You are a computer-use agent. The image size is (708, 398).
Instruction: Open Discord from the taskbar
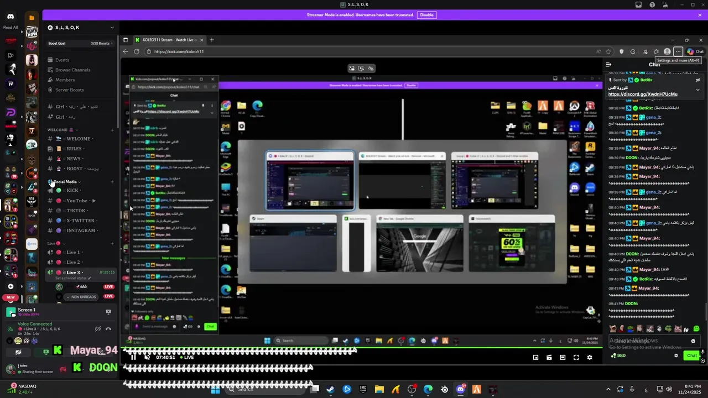coord(461,389)
